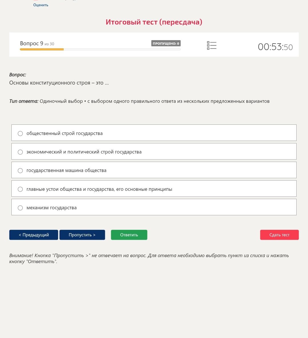Click answer text 'механизм государства'
The image size is (308, 338).
click(52, 208)
